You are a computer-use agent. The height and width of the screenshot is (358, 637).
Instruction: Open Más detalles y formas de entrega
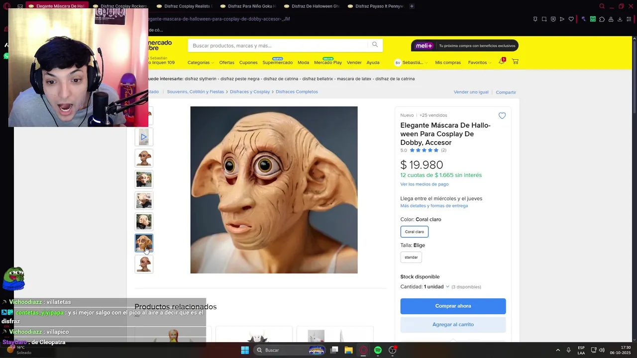click(x=434, y=206)
